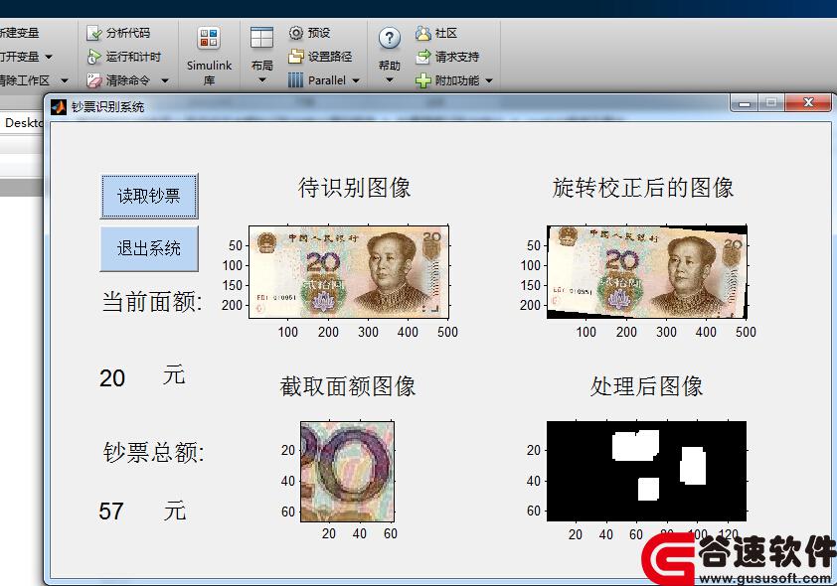Click 运行和计时 in the toolbar
The height and width of the screenshot is (586, 837).
124,57
